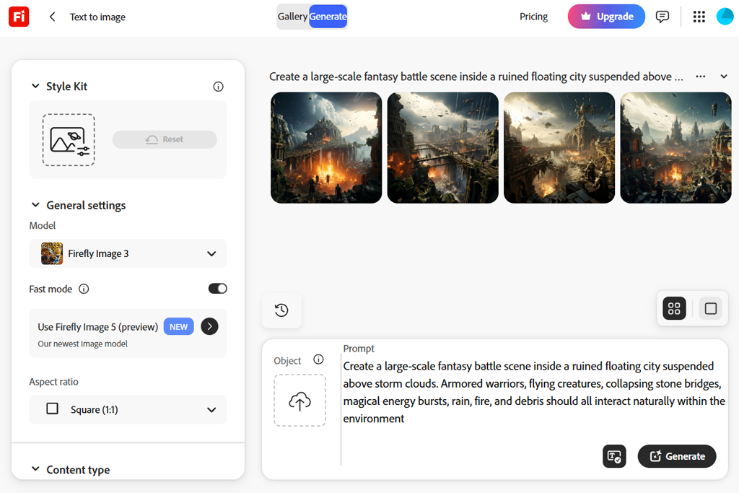Open the Square (1:1) aspect ratio dropdown
Viewport: 739px width, 493px height.
(128, 409)
